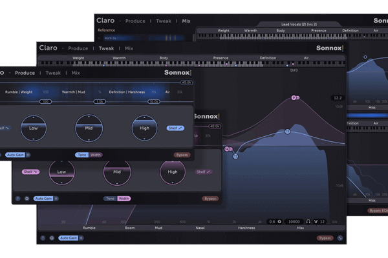Switch to Mix from the front blue window
The image size is (388, 258).
(76, 73)
